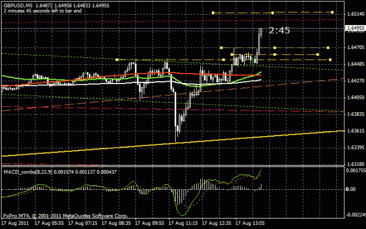
Task: Click the 0.00 MACD zero-level value
Action: click(351, 189)
